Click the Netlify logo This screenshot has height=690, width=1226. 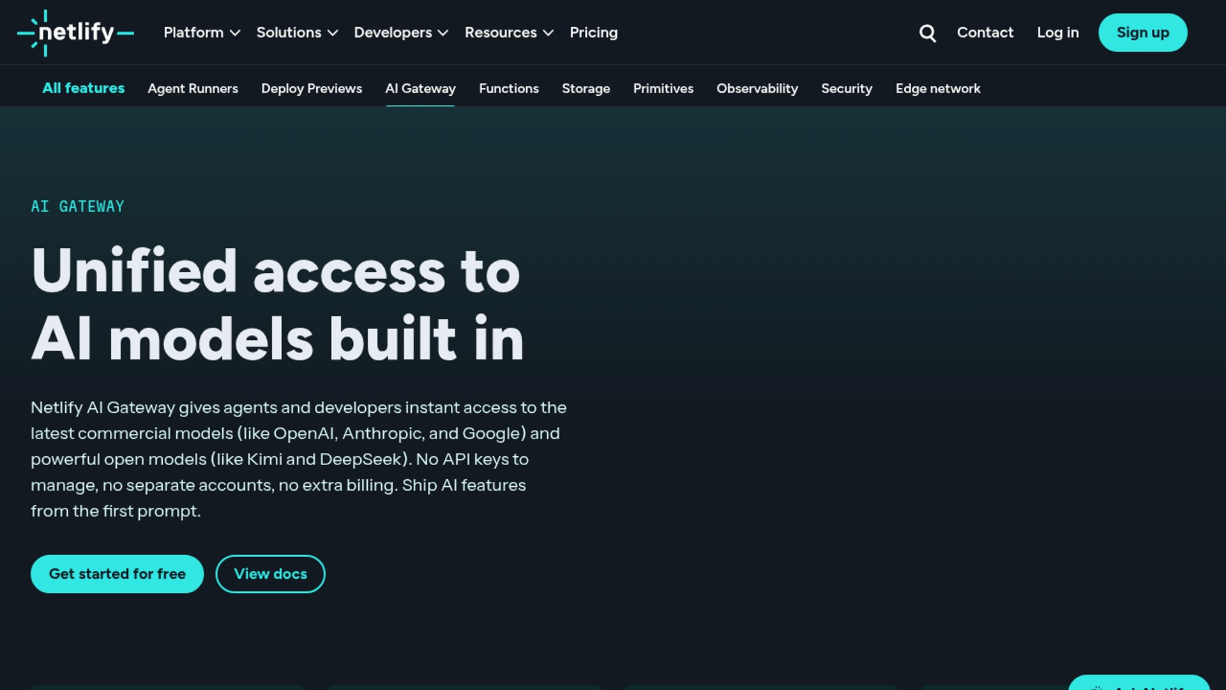coord(75,33)
